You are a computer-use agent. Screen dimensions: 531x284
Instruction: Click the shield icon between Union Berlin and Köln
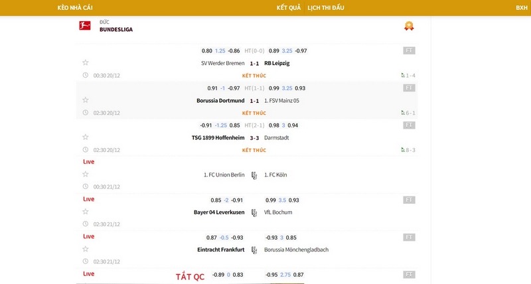click(x=254, y=175)
